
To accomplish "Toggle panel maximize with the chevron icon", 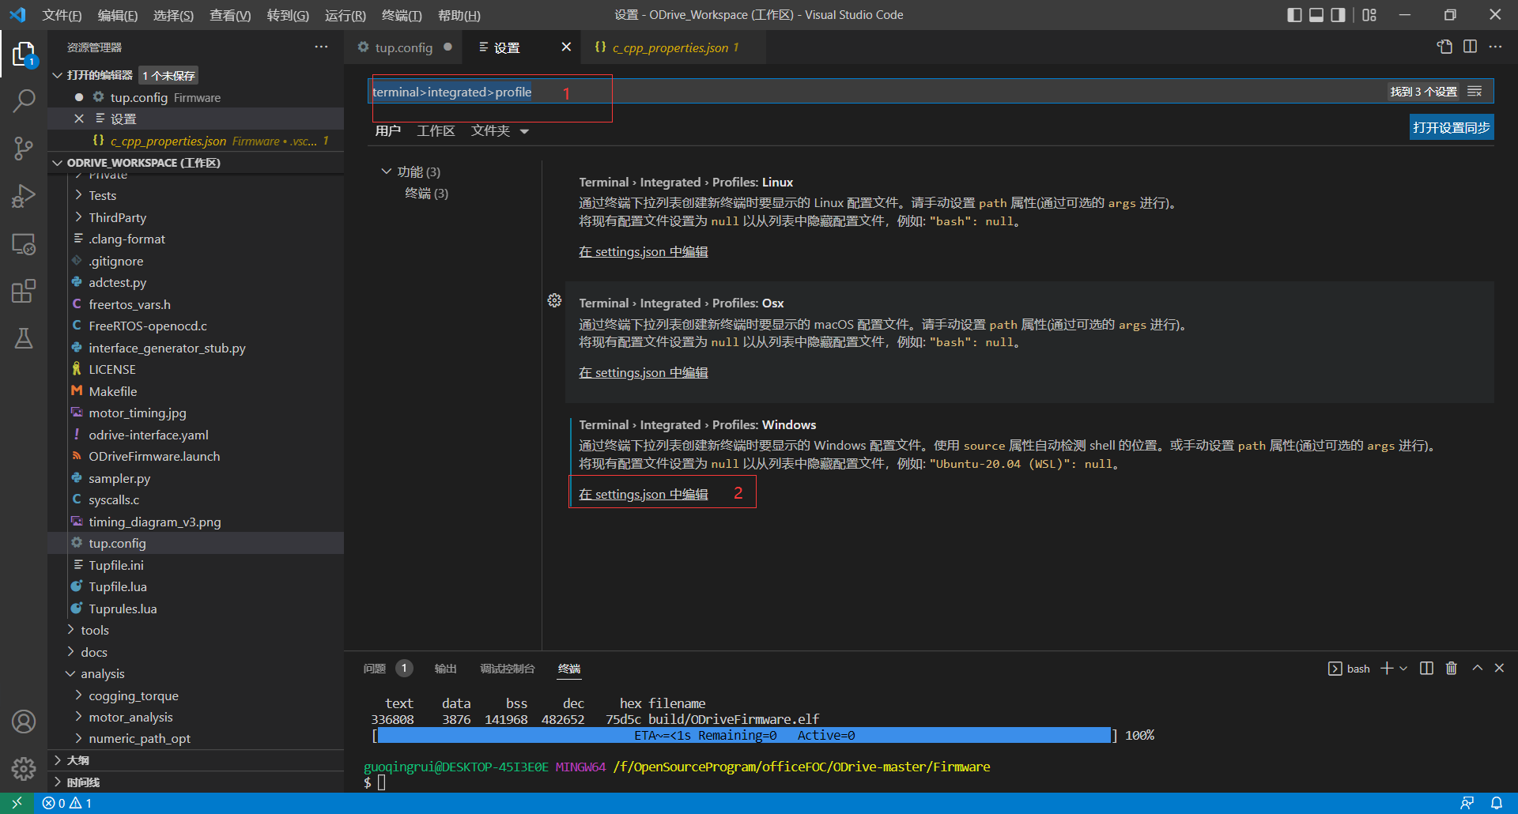I will click(1475, 668).
